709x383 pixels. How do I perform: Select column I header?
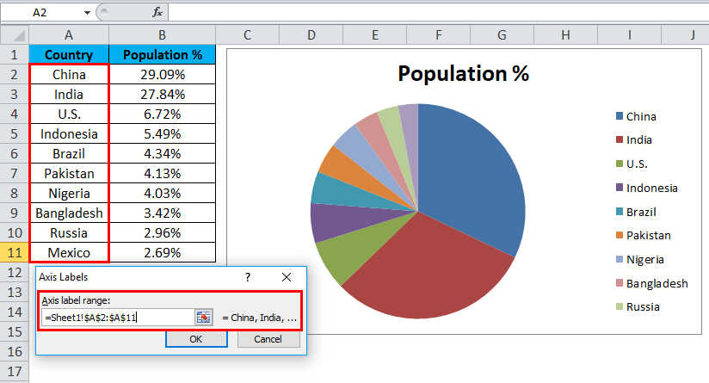[x=630, y=34]
